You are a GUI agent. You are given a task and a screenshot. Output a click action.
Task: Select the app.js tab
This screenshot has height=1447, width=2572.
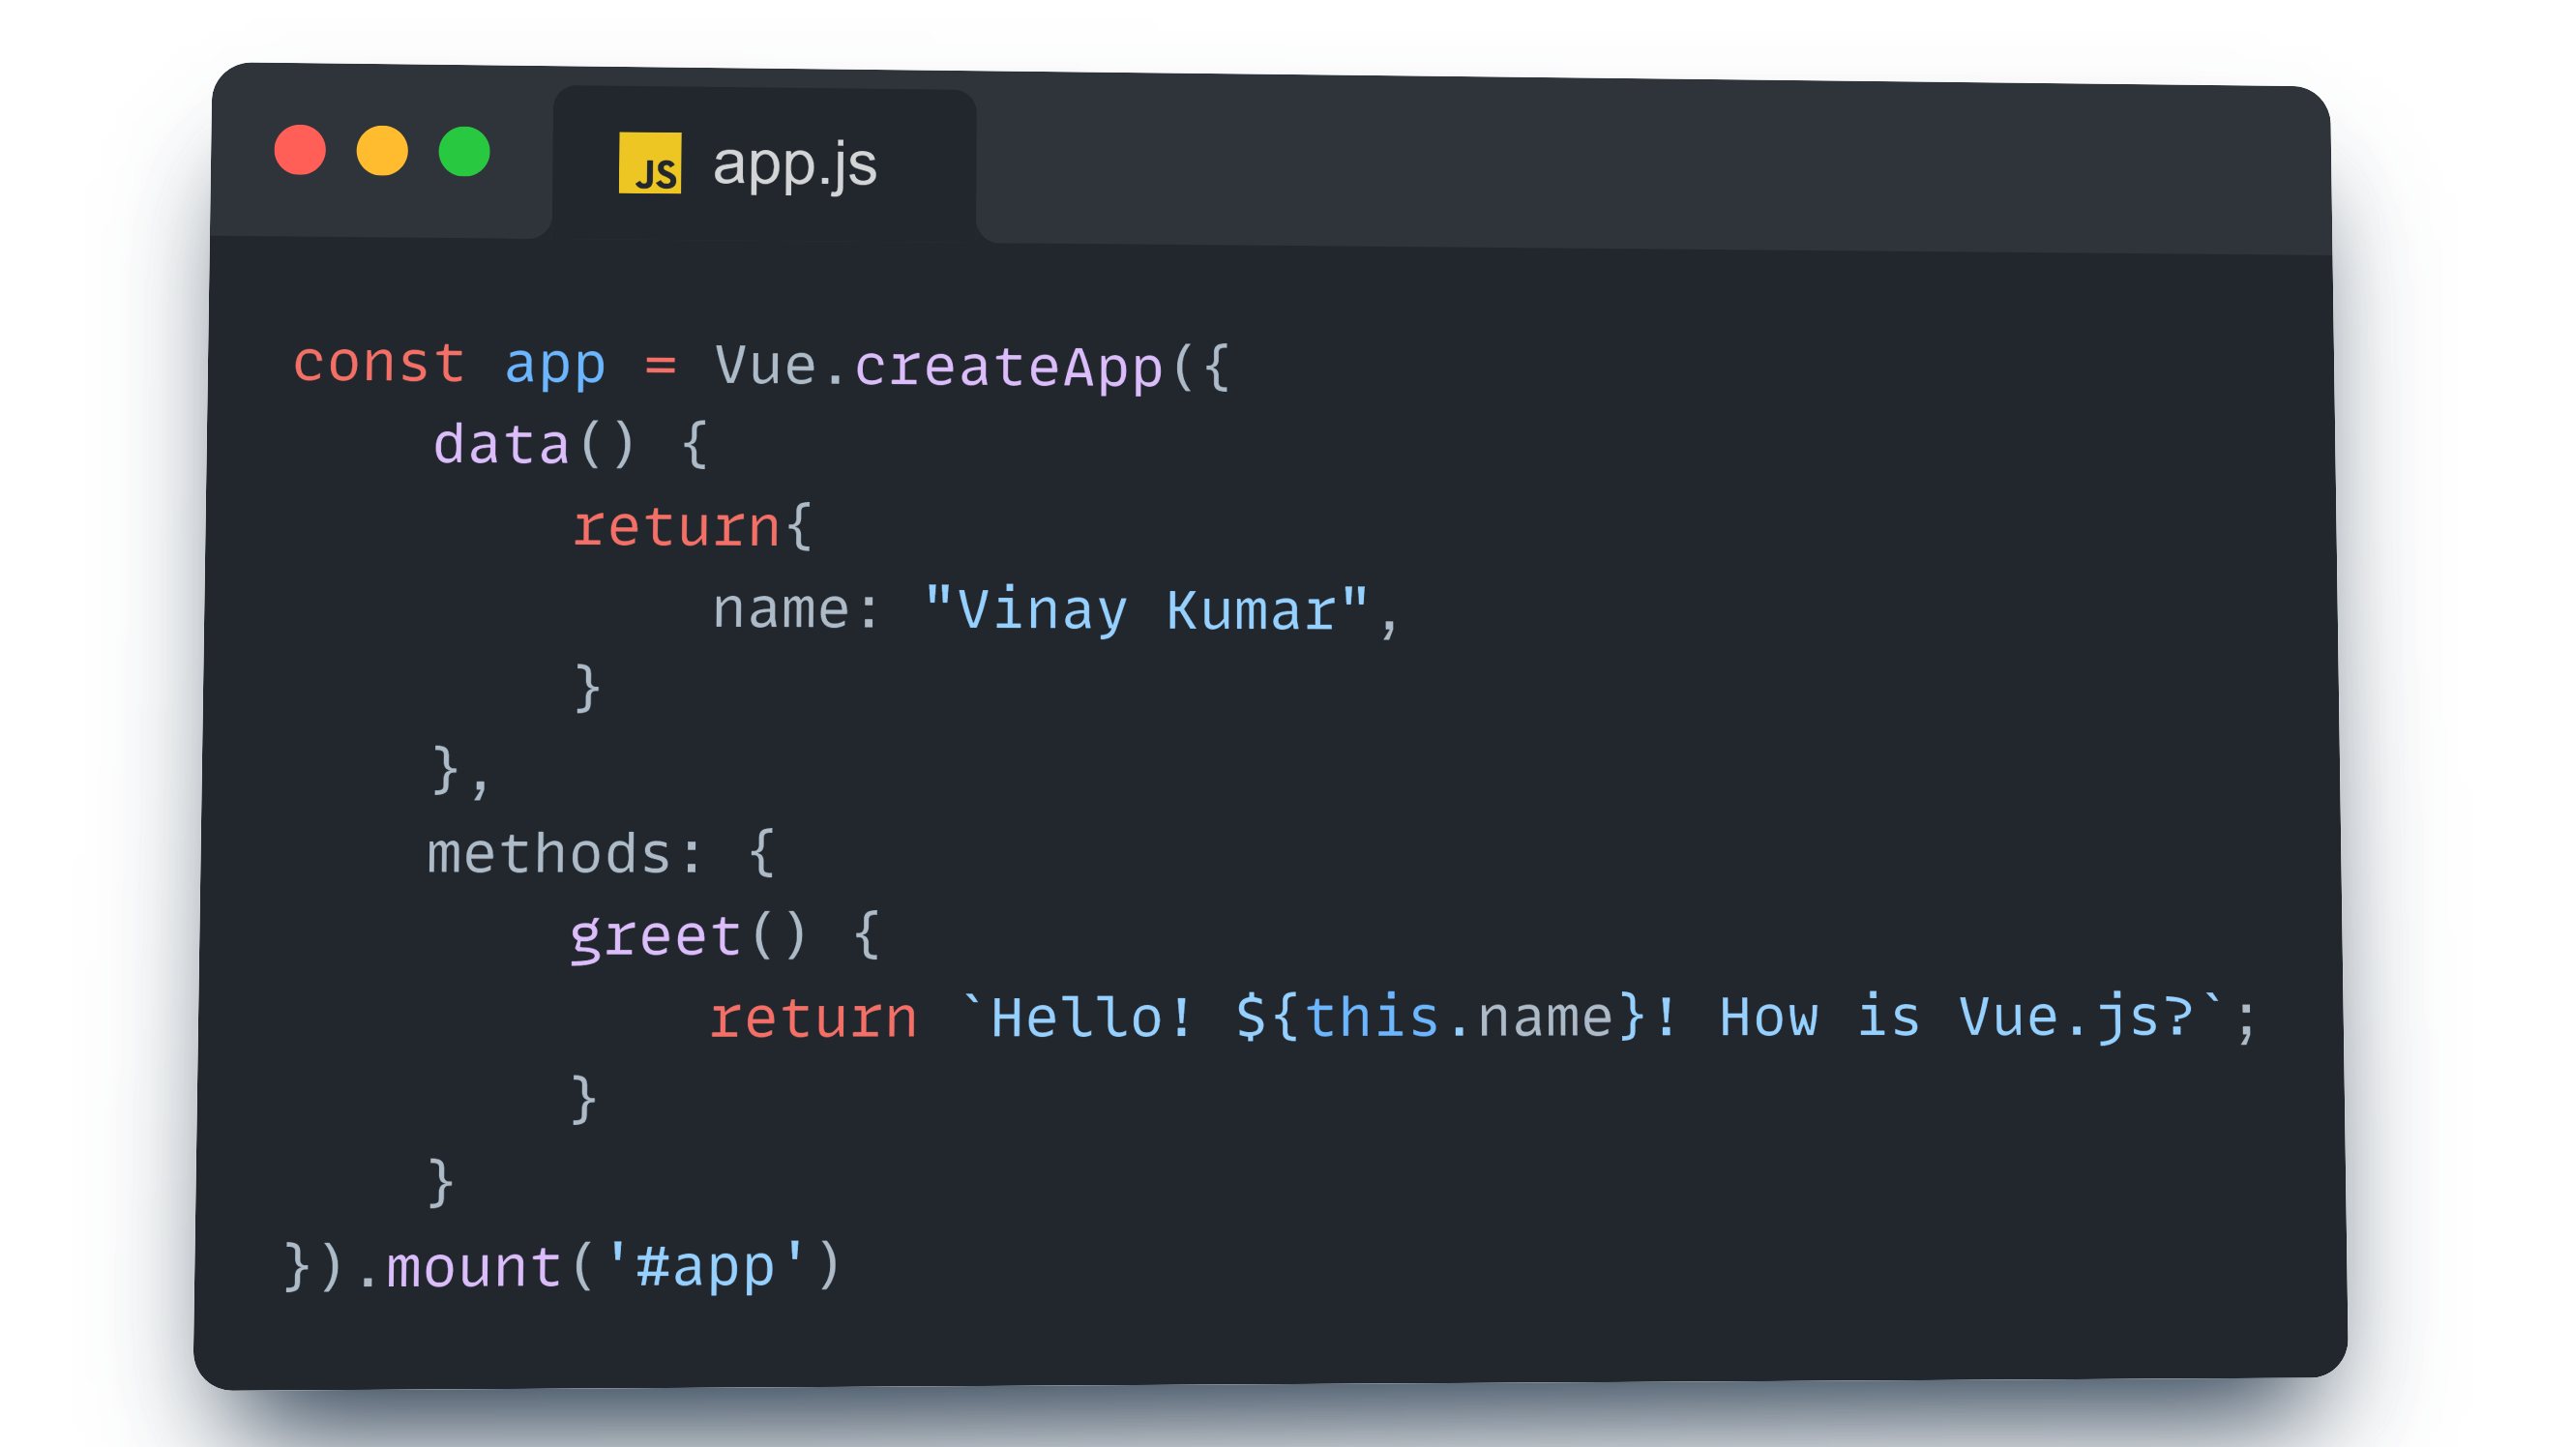[x=794, y=164]
